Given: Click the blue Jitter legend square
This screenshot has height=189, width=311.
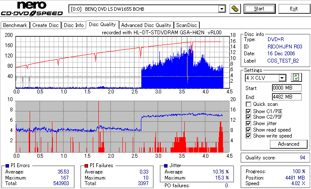Looking at the screenshot, I should pos(166,166).
